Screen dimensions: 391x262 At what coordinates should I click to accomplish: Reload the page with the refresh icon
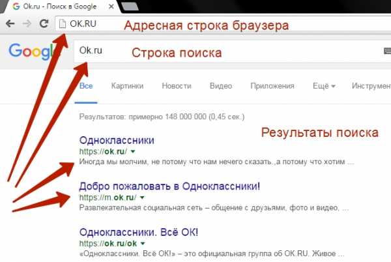(44, 23)
